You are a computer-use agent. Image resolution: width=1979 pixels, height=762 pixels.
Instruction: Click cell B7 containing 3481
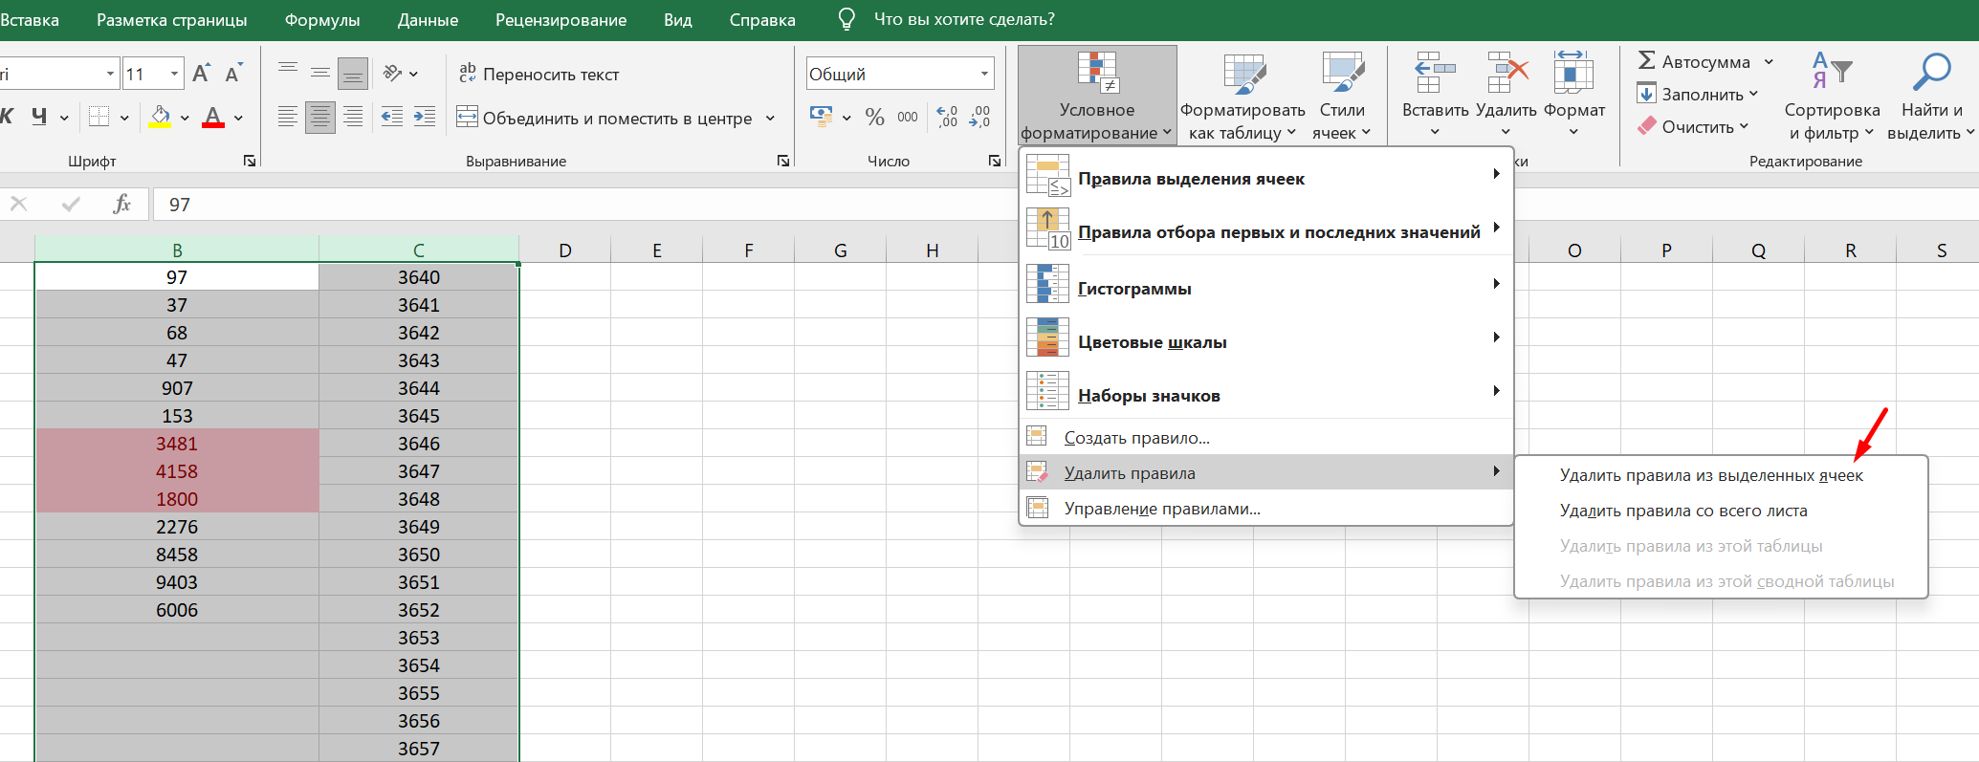177,444
